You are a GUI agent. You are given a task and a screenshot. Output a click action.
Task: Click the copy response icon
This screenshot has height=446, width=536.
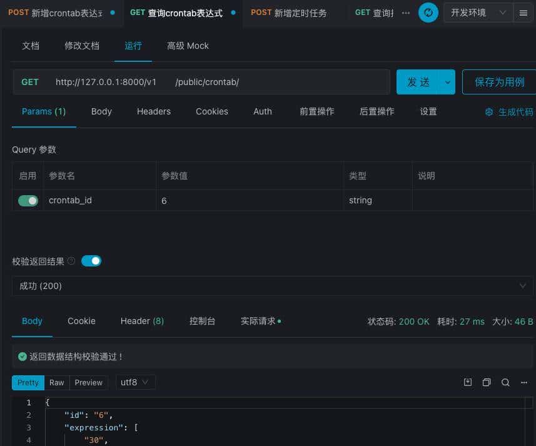pos(487,382)
